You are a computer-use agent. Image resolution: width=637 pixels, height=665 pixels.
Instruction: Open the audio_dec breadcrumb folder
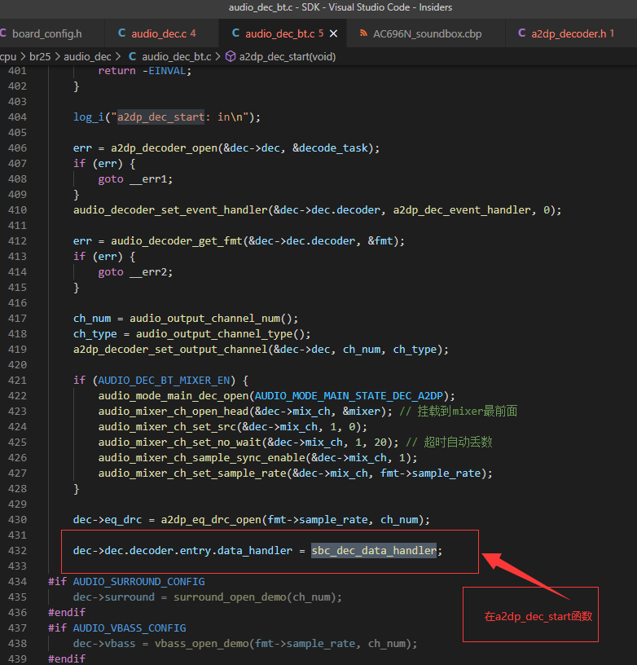pyautogui.click(x=87, y=56)
